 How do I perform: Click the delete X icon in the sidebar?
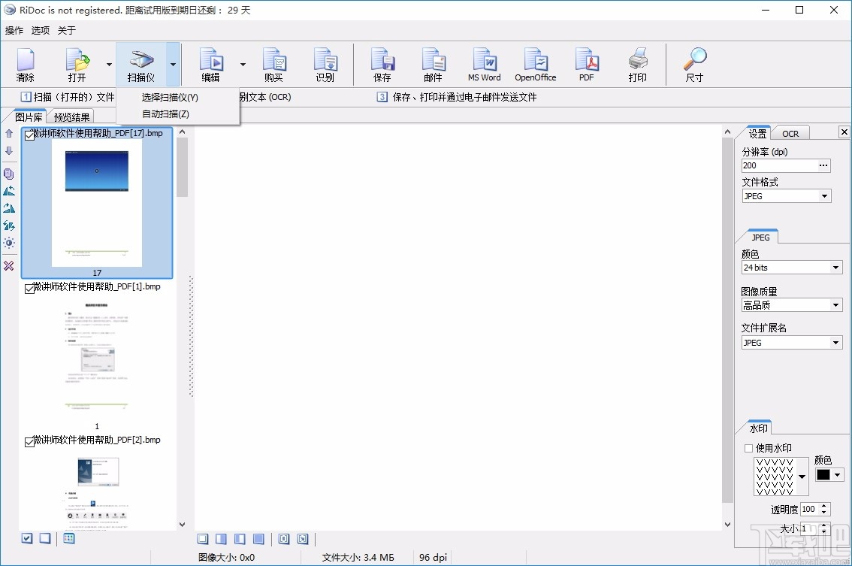coord(9,266)
